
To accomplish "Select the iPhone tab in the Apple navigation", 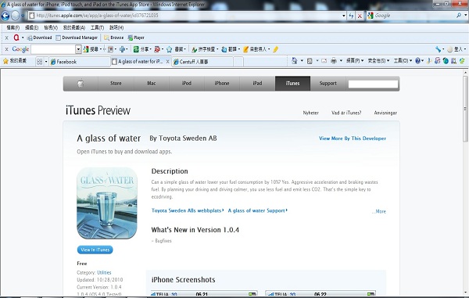I will [222, 84].
